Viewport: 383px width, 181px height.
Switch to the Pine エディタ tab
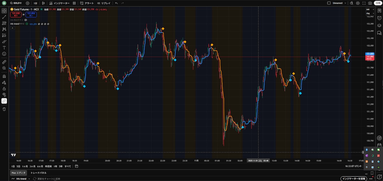click(x=19, y=173)
